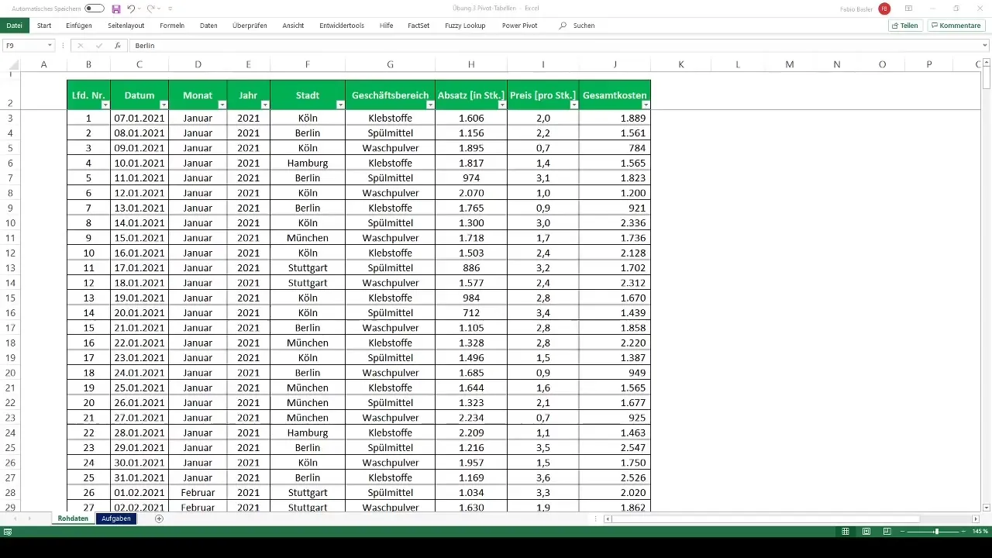Click the Undo arrow icon
This screenshot has height=558, width=992.
(x=131, y=9)
